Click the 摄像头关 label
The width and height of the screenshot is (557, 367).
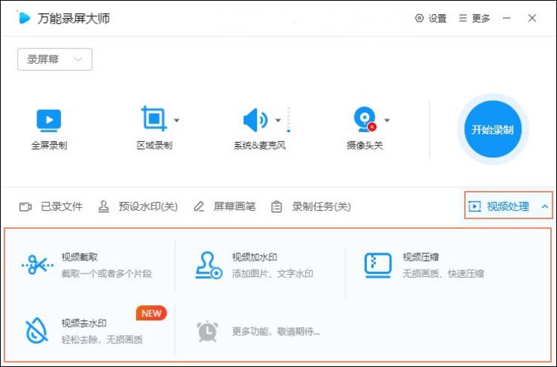[365, 146]
